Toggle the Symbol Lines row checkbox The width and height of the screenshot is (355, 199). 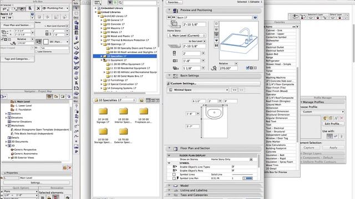click(174, 175)
